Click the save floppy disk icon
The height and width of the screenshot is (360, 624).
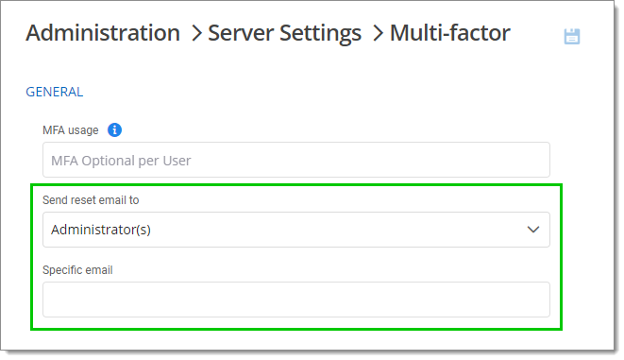pyautogui.click(x=572, y=36)
